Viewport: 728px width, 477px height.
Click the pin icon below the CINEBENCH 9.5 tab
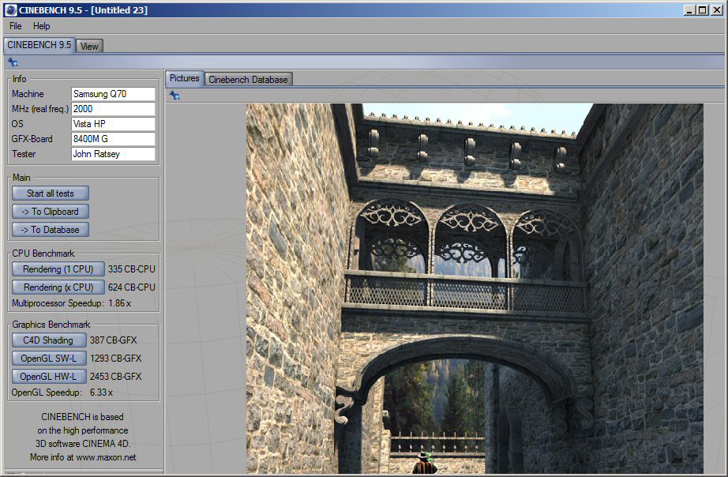[x=13, y=62]
